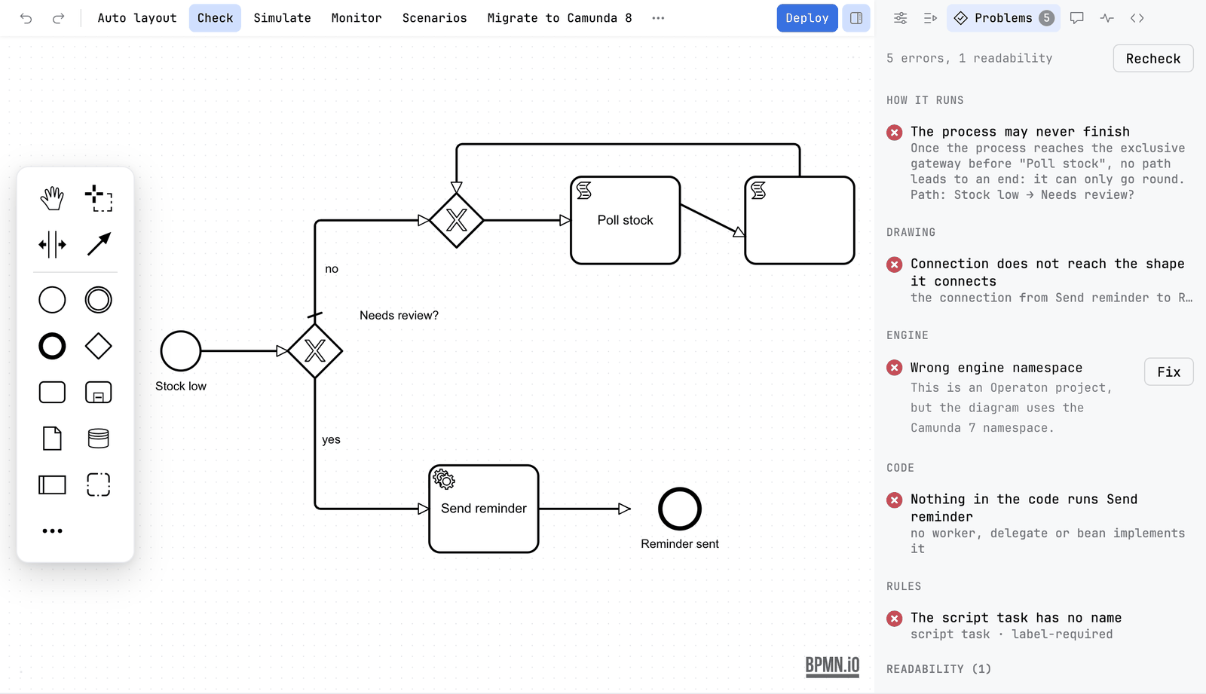
Task: Create an end event from palette
Action: (52, 347)
